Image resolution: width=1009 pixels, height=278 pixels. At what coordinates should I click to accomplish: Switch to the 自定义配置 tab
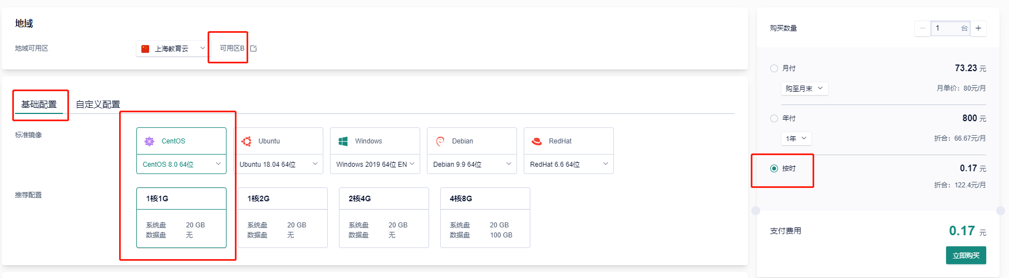98,104
